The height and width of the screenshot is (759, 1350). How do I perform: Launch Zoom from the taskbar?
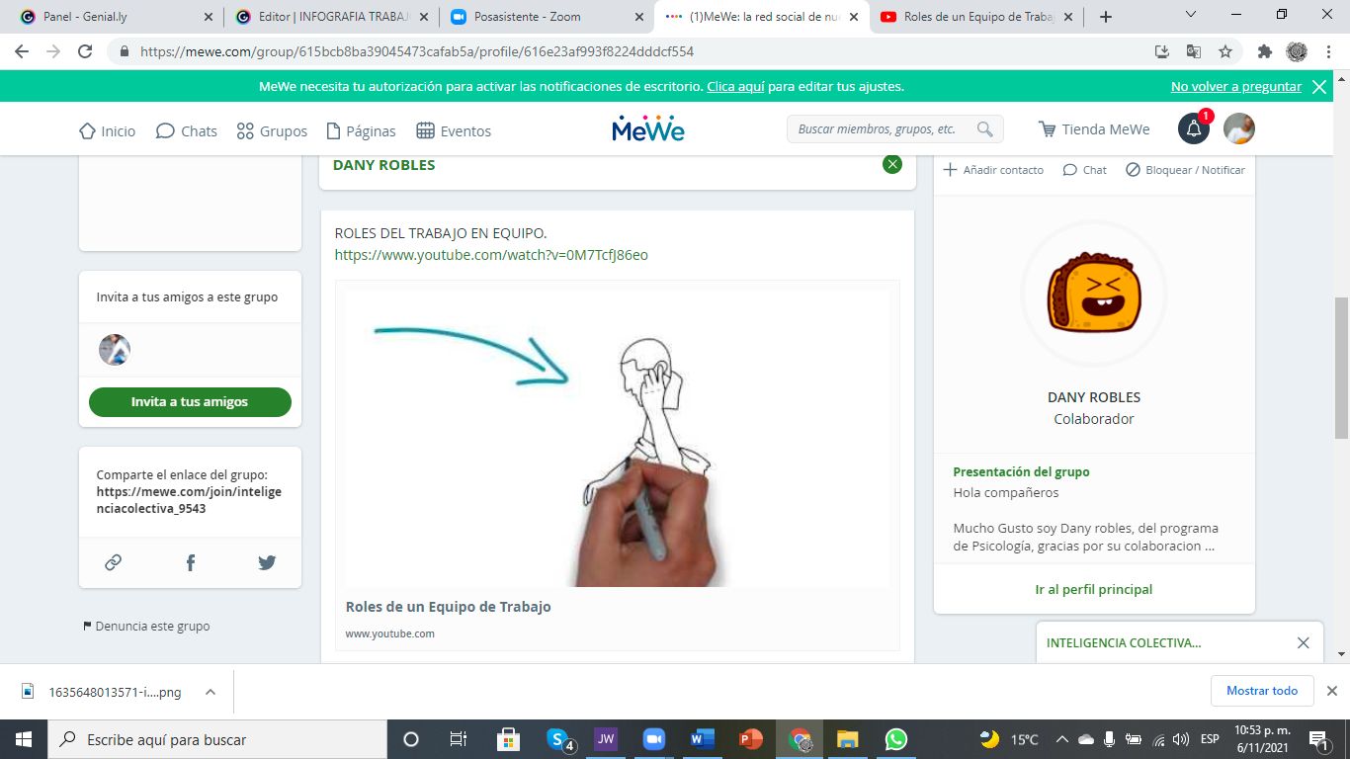point(653,739)
